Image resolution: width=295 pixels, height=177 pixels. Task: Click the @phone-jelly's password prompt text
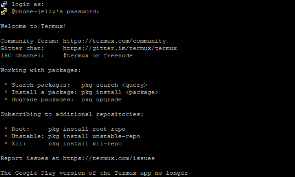pos(56,11)
